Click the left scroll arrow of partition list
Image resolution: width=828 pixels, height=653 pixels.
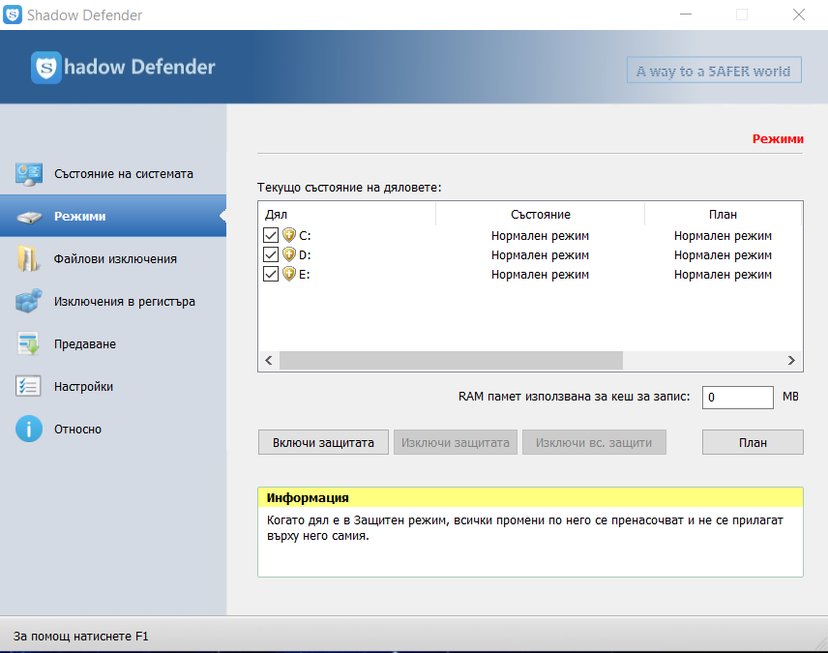[269, 360]
